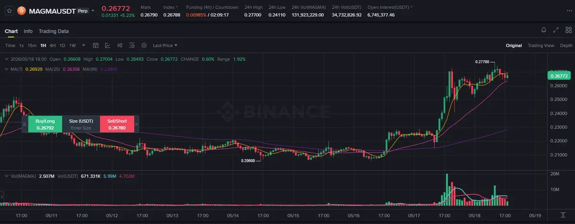This screenshot has height=224, width=575.
Task: Select the 1H interval
Action: (43, 45)
